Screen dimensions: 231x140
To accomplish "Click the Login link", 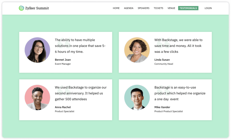I will click(x=208, y=8).
